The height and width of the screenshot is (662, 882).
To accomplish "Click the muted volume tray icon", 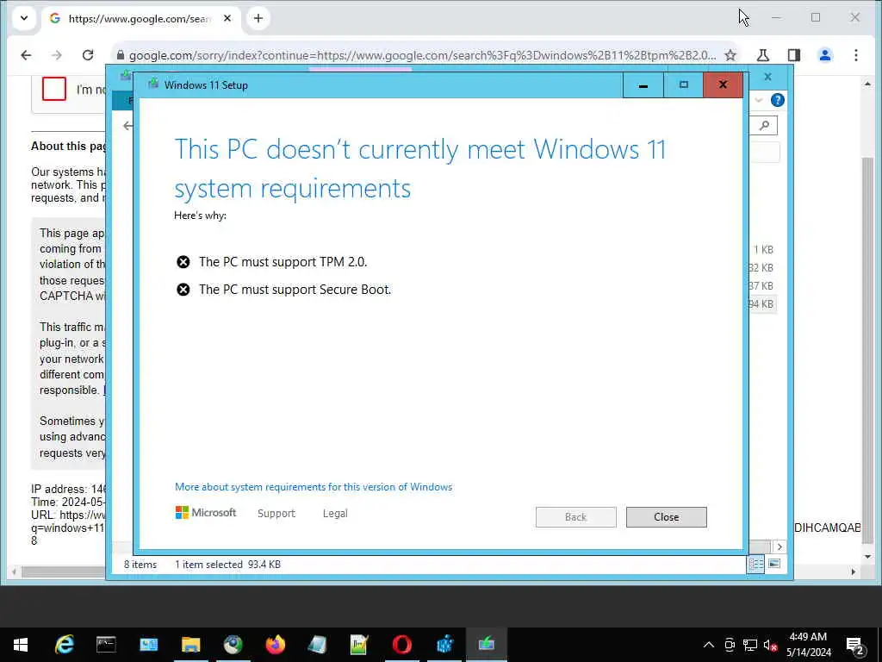I will [x=771, y=645].
